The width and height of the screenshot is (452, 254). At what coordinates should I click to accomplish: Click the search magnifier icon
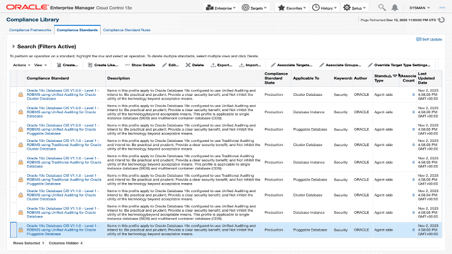click(x=382, y=7)
